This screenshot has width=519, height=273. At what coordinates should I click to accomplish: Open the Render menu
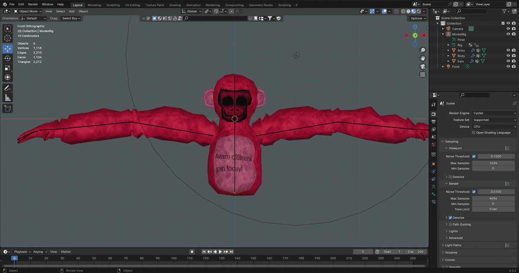pos(33,4)
